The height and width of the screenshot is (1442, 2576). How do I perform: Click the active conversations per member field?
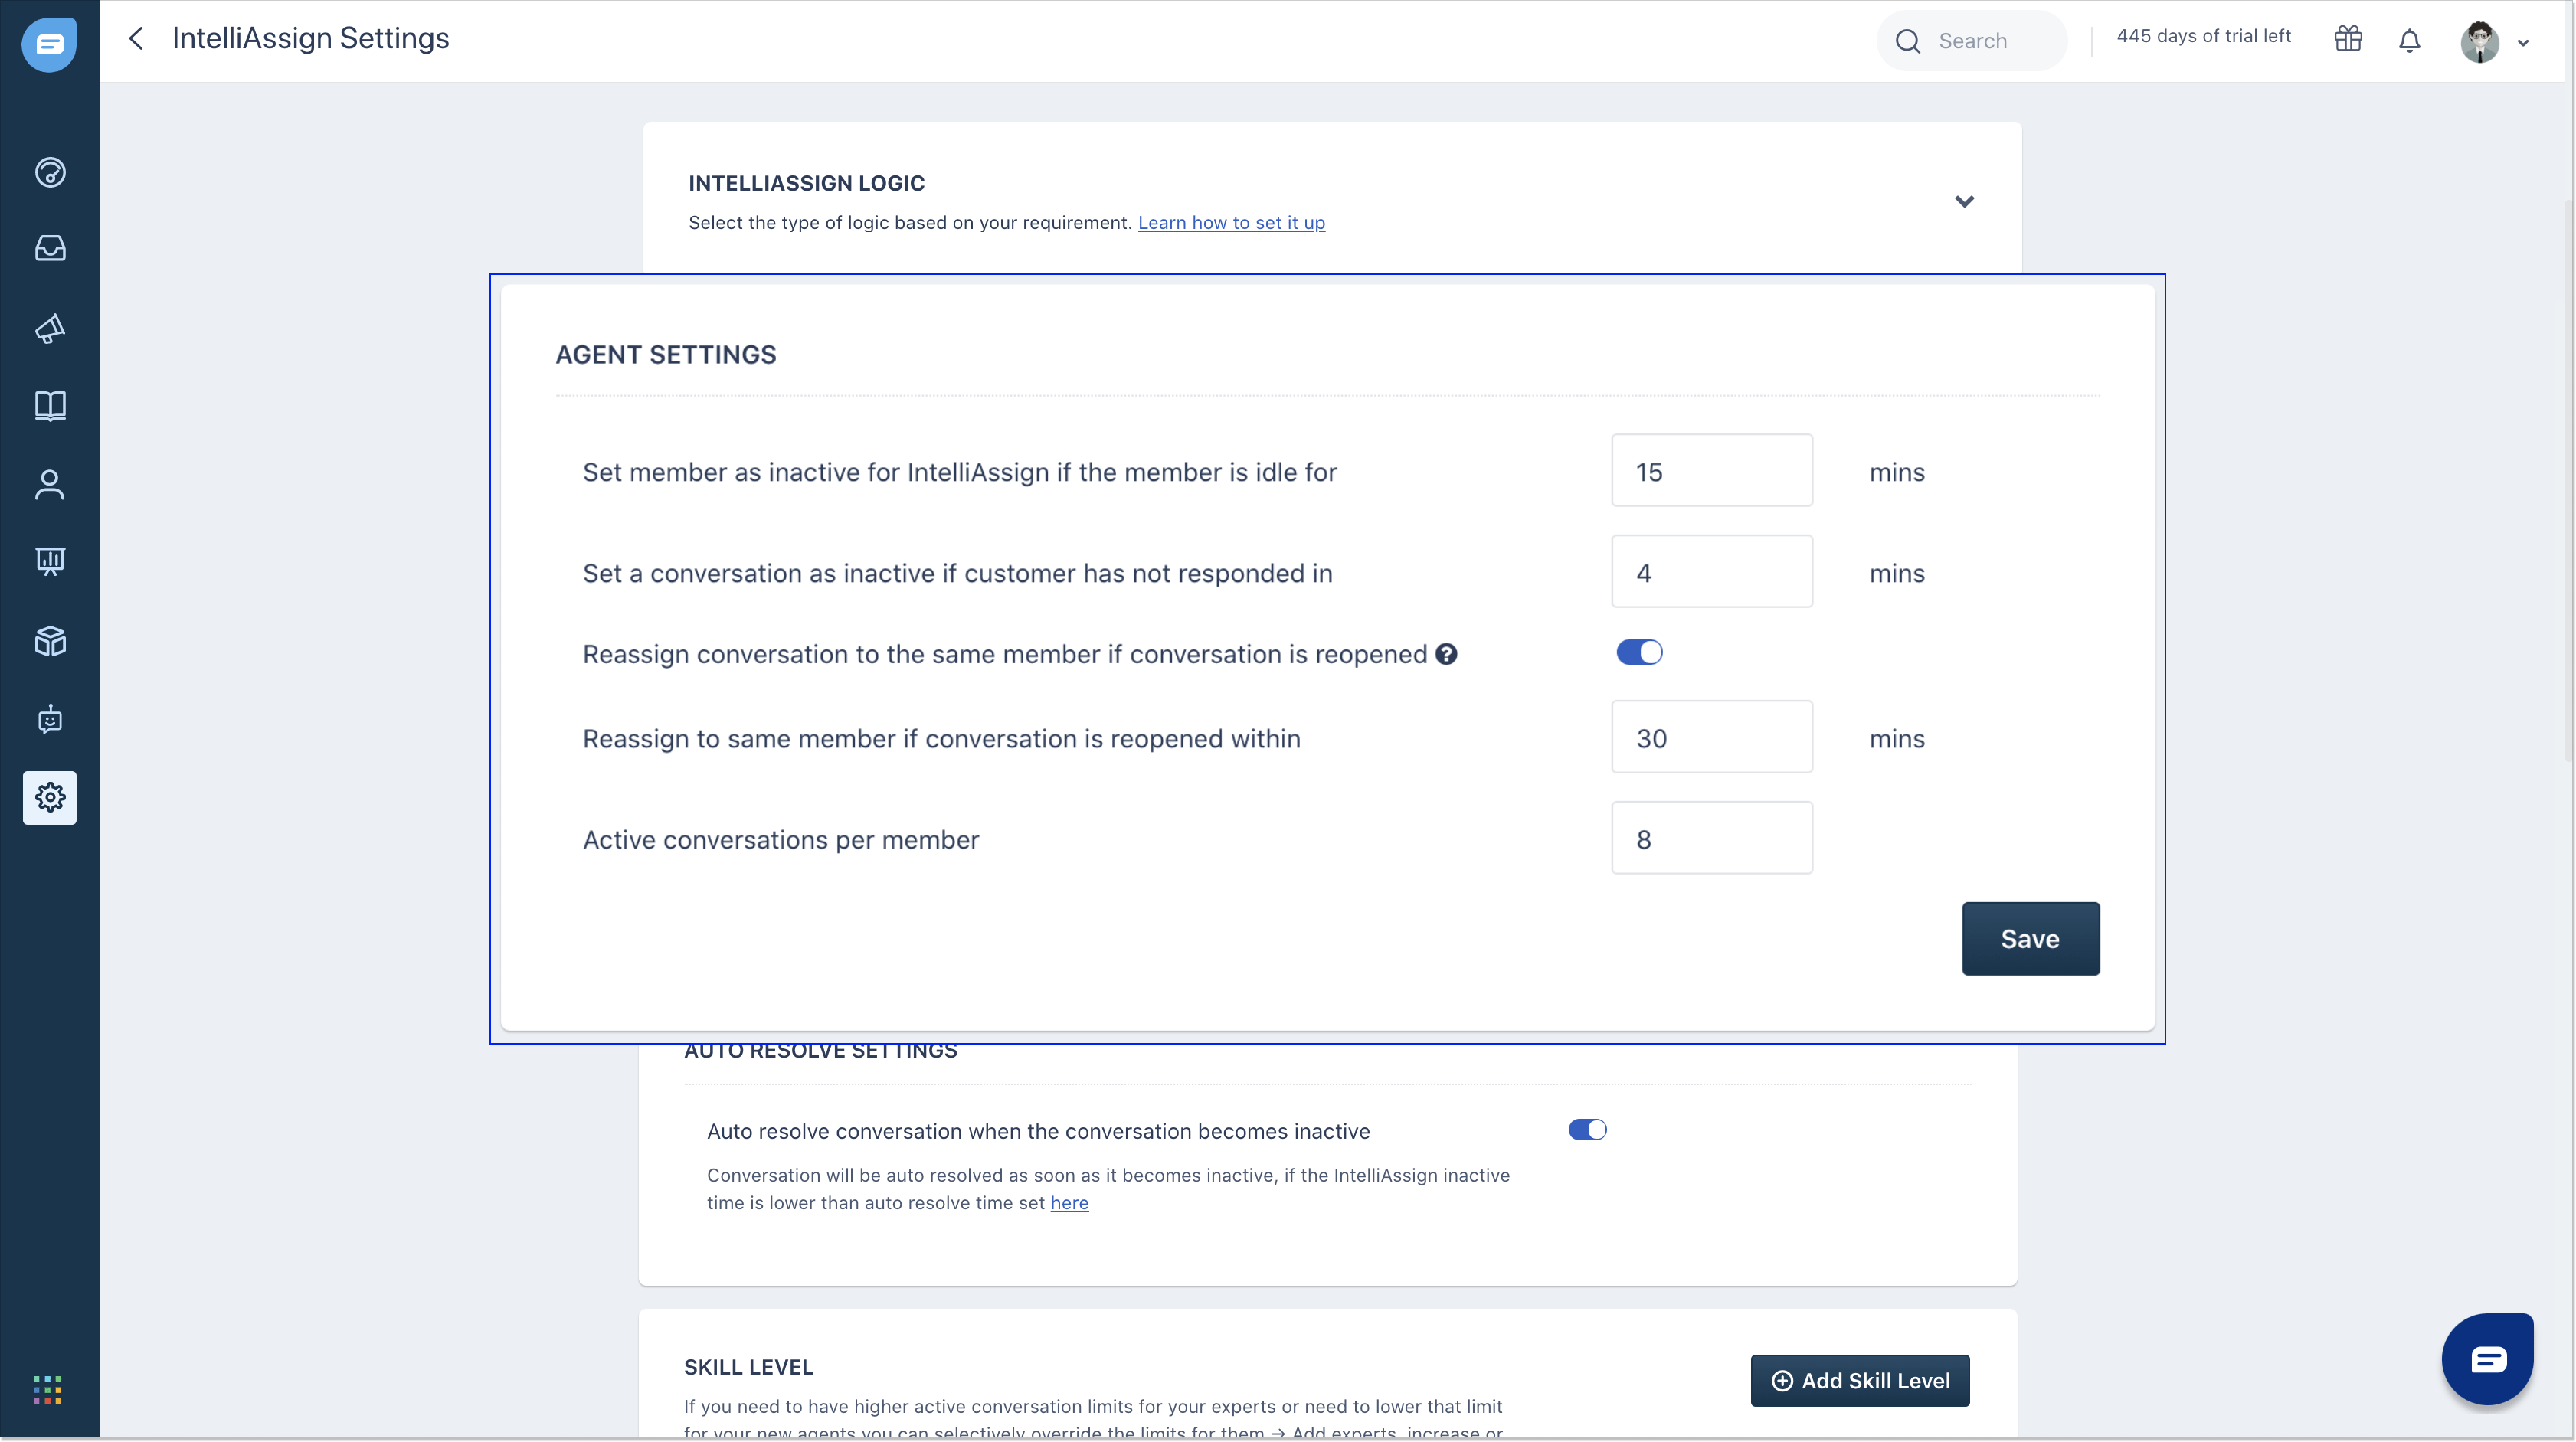(1712, 838)
